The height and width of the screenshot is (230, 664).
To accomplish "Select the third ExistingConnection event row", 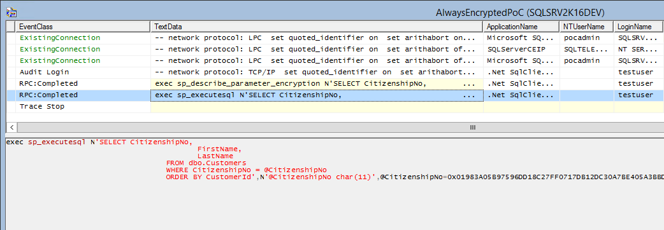I will point(335,61).
